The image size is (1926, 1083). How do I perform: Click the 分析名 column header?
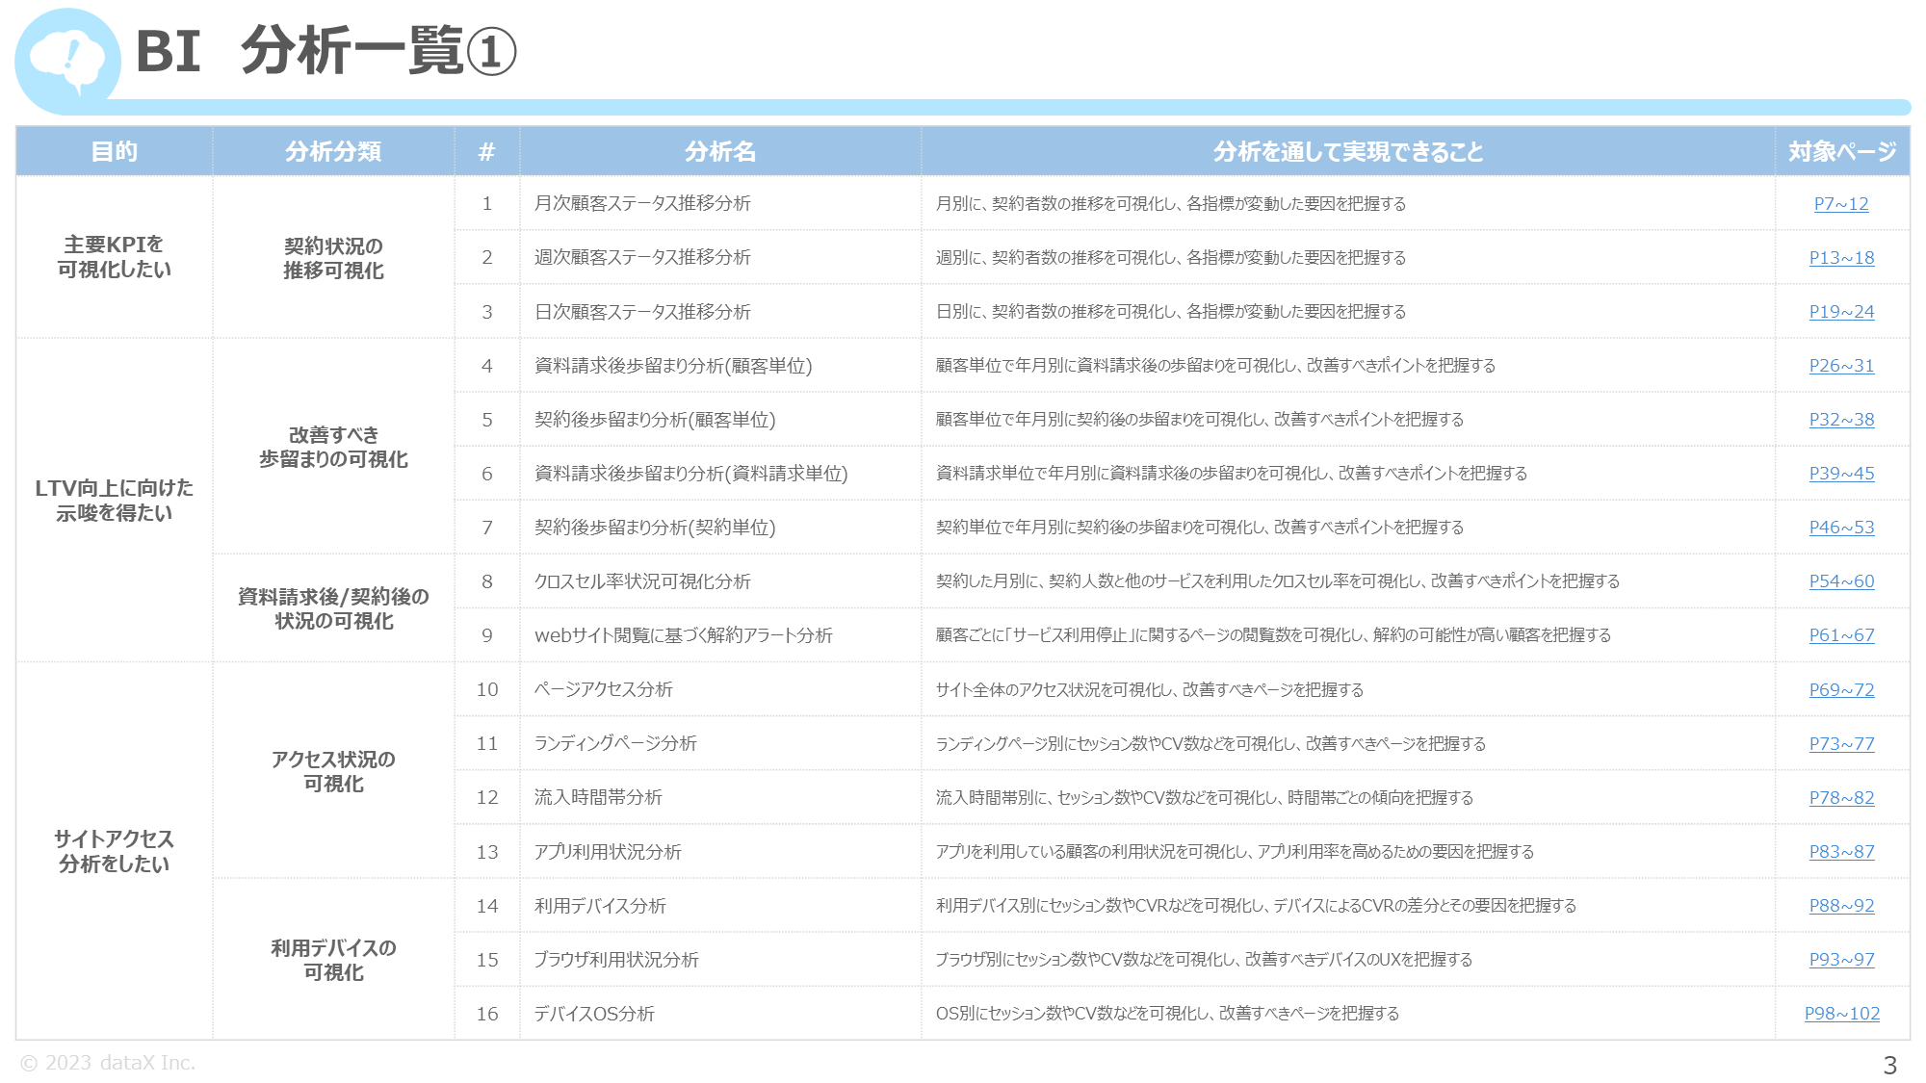point(720,151)
